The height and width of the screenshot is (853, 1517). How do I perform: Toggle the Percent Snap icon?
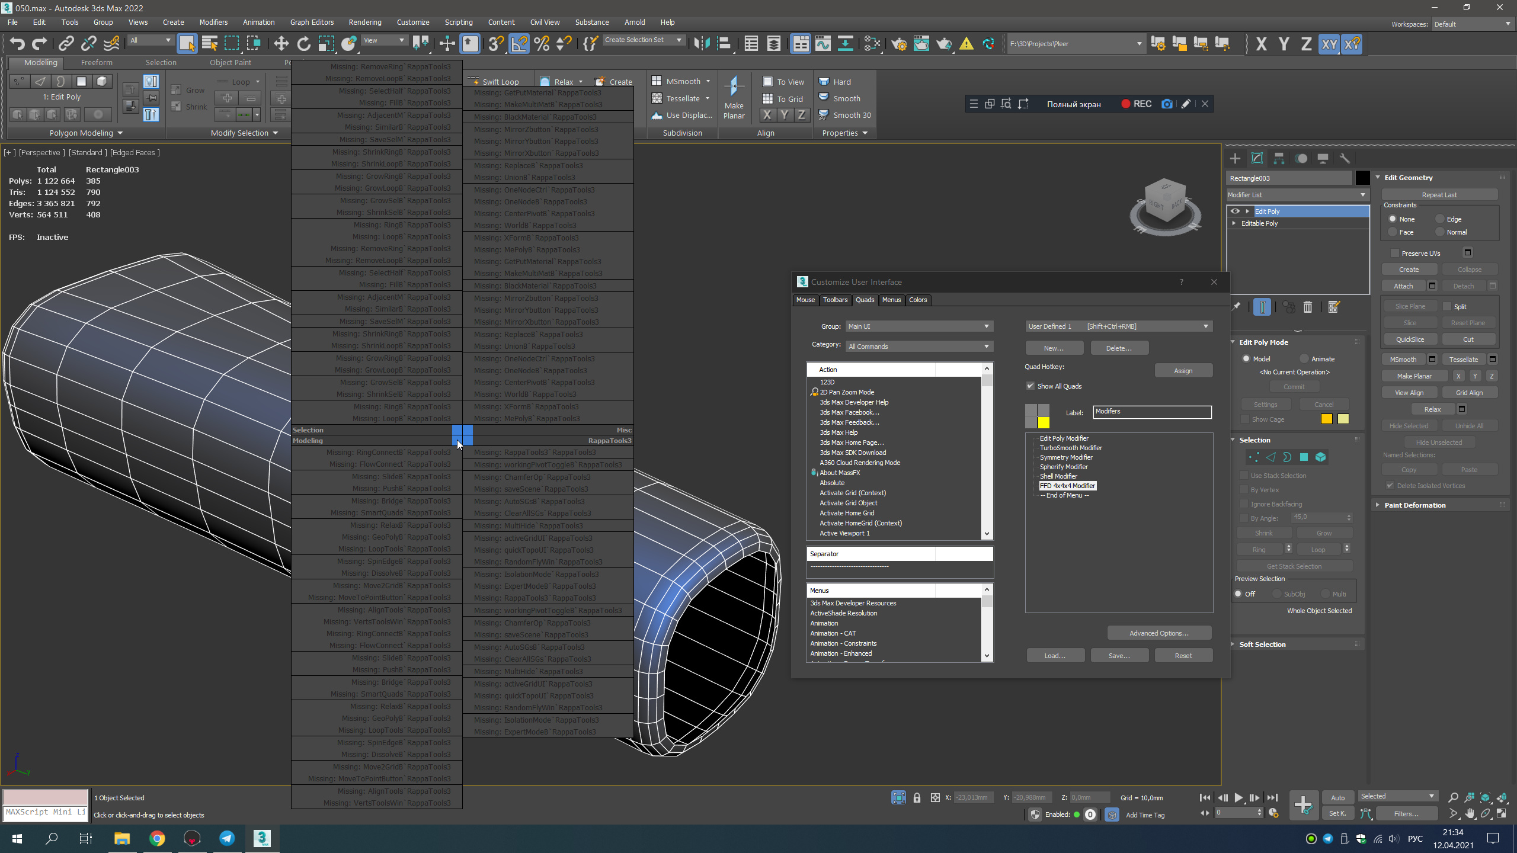(x=542, y=43)
